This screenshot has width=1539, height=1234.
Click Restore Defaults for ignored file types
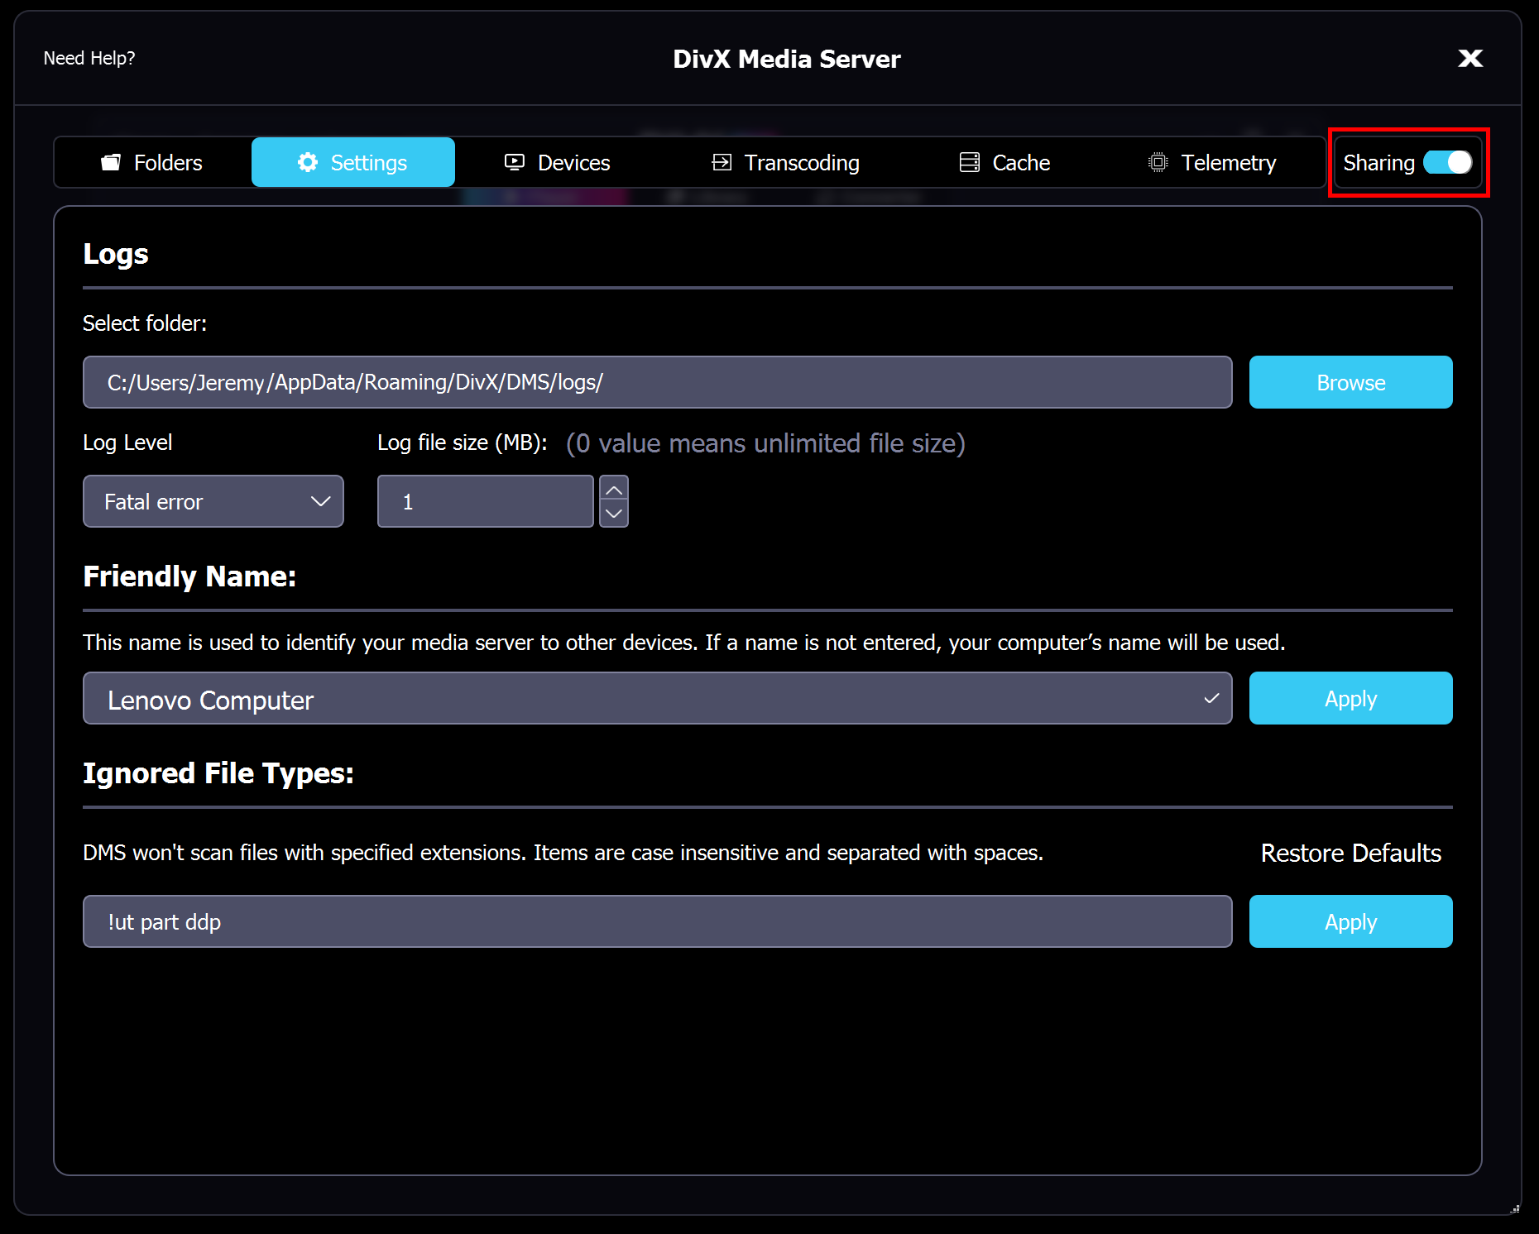point(1351,853)
